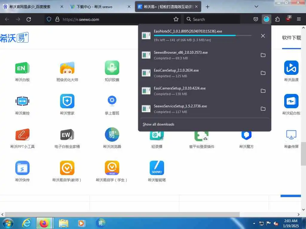The height and width of the screenshot is (229, 306).
Task: Expand the list all tabs dropdown
Action: tap(256, 7)
